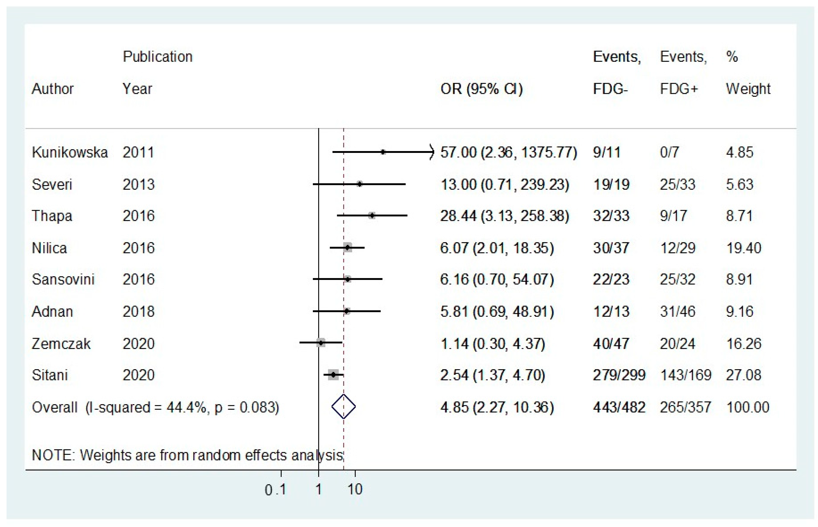The image size is (818, 527).
Task: Click the overall effect diamond marker
Action: click(x=343, y=406)
